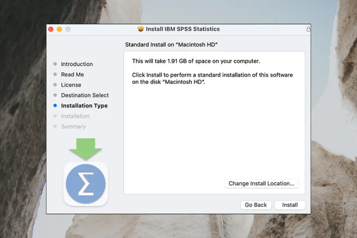
Task: Start installation with the Install button
Action: (290, 205)
